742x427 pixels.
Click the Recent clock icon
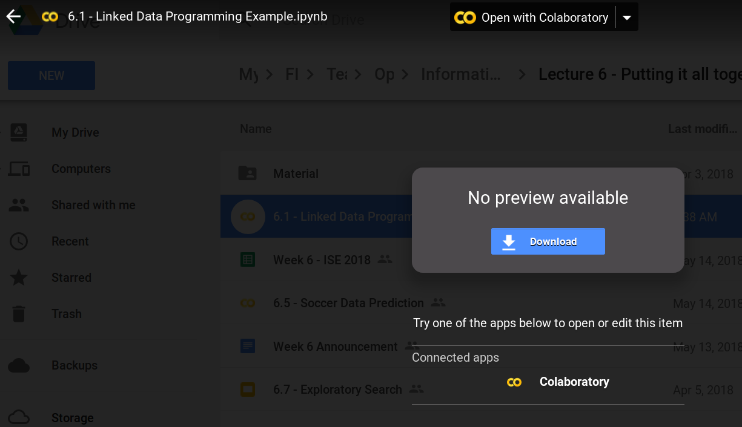[x=19, y=241]
